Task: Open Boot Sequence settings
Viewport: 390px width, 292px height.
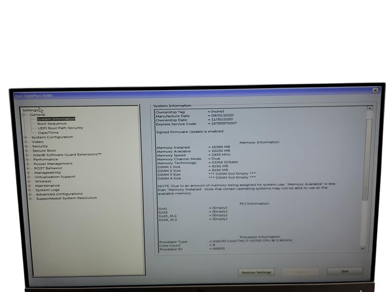Action: point(52,124)
